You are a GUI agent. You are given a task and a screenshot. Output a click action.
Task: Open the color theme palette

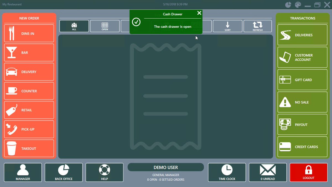point(298,5)
